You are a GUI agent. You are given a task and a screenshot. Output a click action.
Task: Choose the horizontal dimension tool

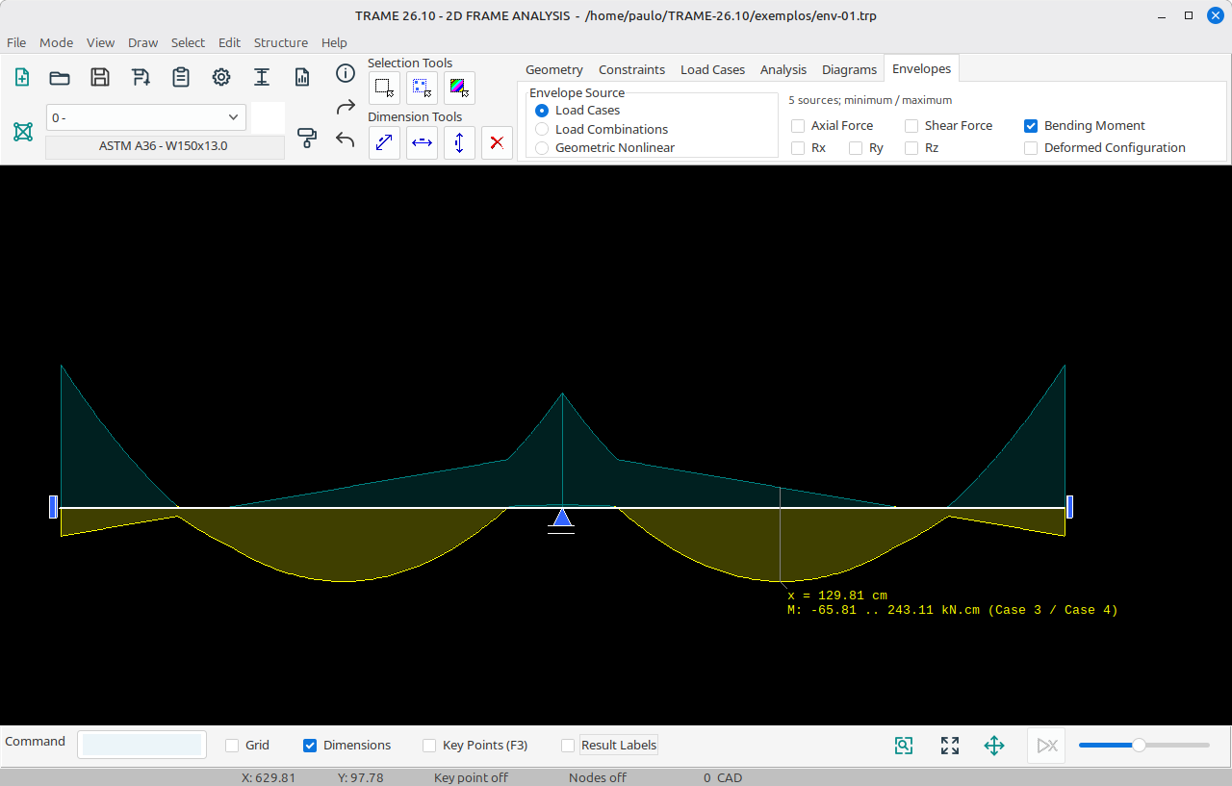[422, 142]
